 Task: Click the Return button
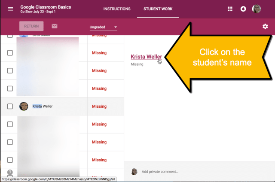31,26
